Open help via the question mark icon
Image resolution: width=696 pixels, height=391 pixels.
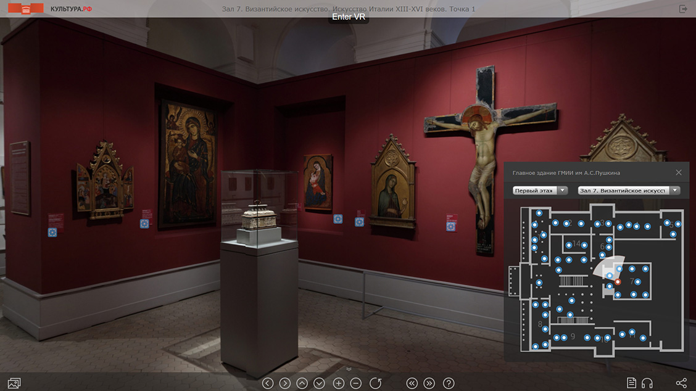[x=449, y=383]
